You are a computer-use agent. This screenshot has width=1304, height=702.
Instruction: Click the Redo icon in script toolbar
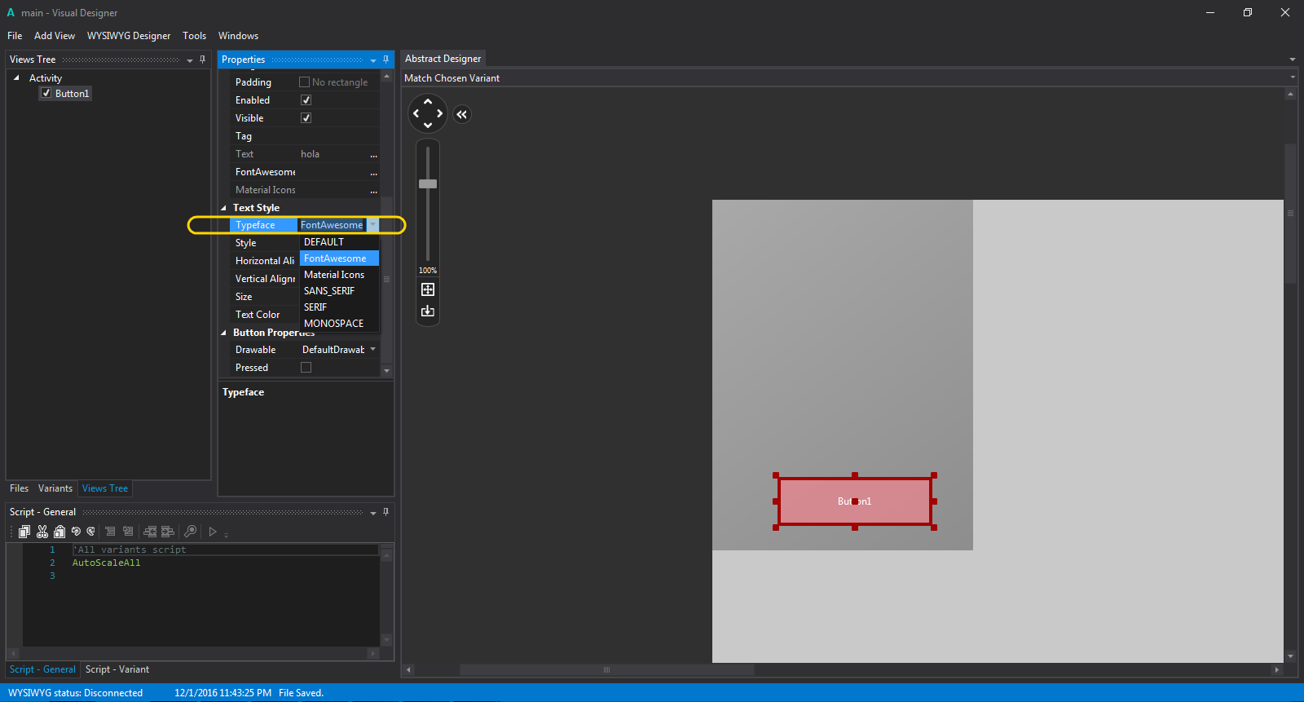[x=90, y=532]
